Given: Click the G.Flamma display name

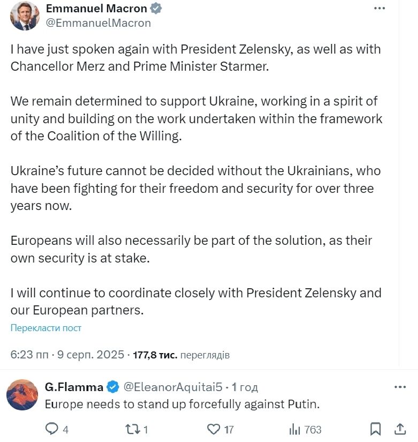Looking at the screenshot, I should coord(74,387).
